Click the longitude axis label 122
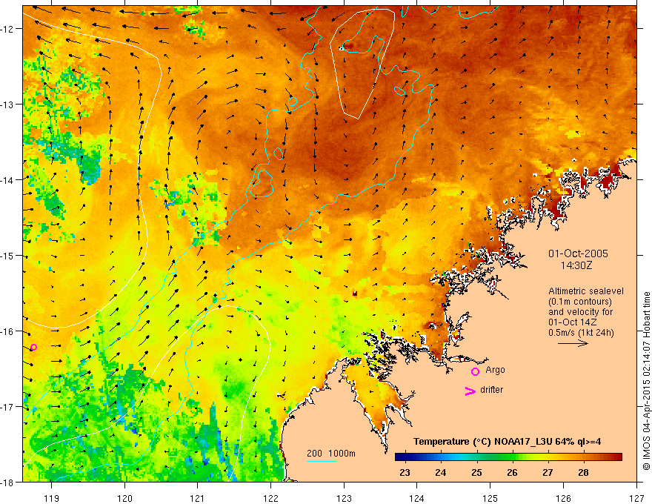The height and width of the screenshot is (504, 652). 270,498
